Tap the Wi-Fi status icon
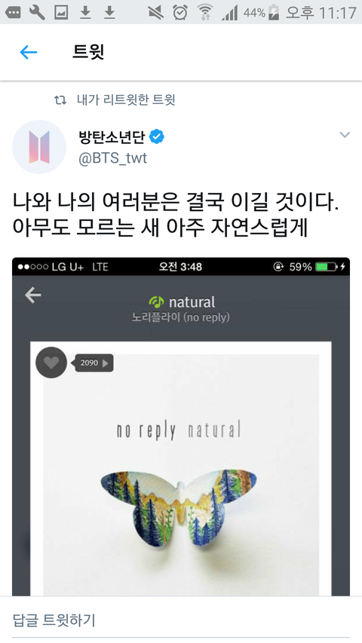This screenshot has width=362, height=643. click(204, 13)
